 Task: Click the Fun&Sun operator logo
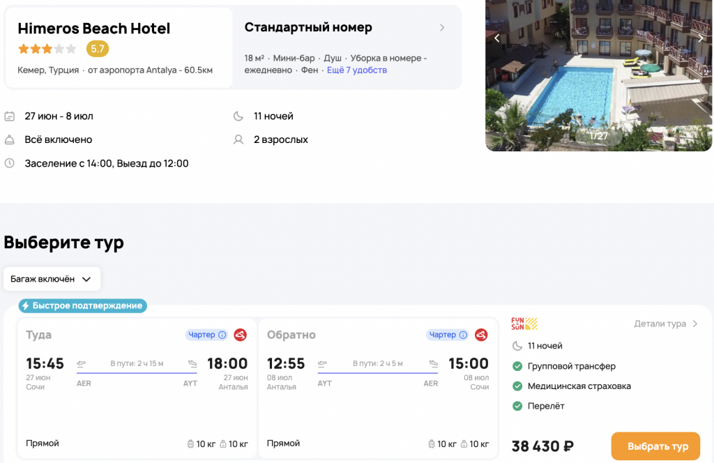(x=524, y=324)
